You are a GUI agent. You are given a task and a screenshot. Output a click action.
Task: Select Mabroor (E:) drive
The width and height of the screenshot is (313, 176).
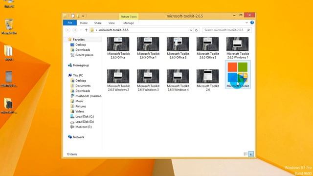point(83,127)
